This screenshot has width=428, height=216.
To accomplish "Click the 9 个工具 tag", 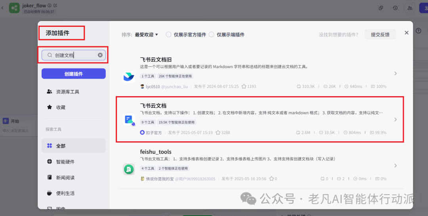I will pos(148,122).
